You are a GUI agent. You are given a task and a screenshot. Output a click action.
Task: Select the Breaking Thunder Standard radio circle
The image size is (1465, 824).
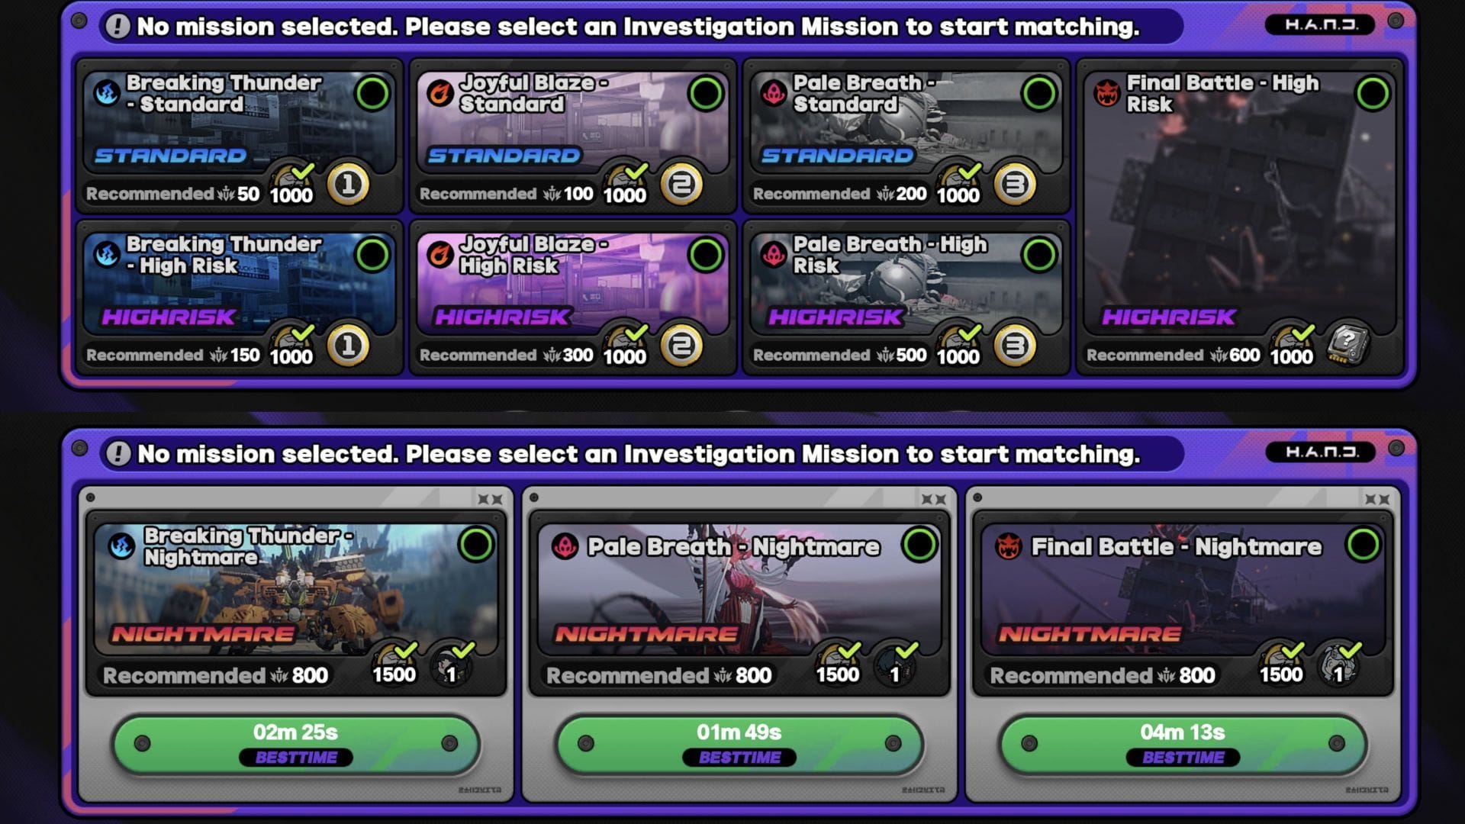tap(372, 94)
